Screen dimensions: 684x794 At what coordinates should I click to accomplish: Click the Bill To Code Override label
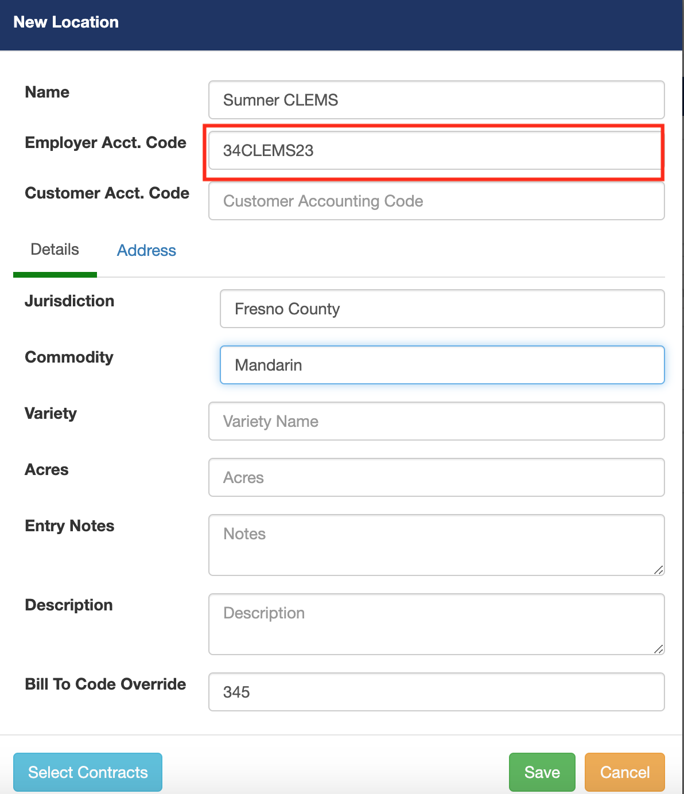pos(106,684)
